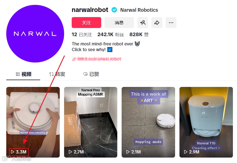237x163 pixels.
Task: Click the blue verified badge icon
Action: pyautogui.click(x=114, y=10)
